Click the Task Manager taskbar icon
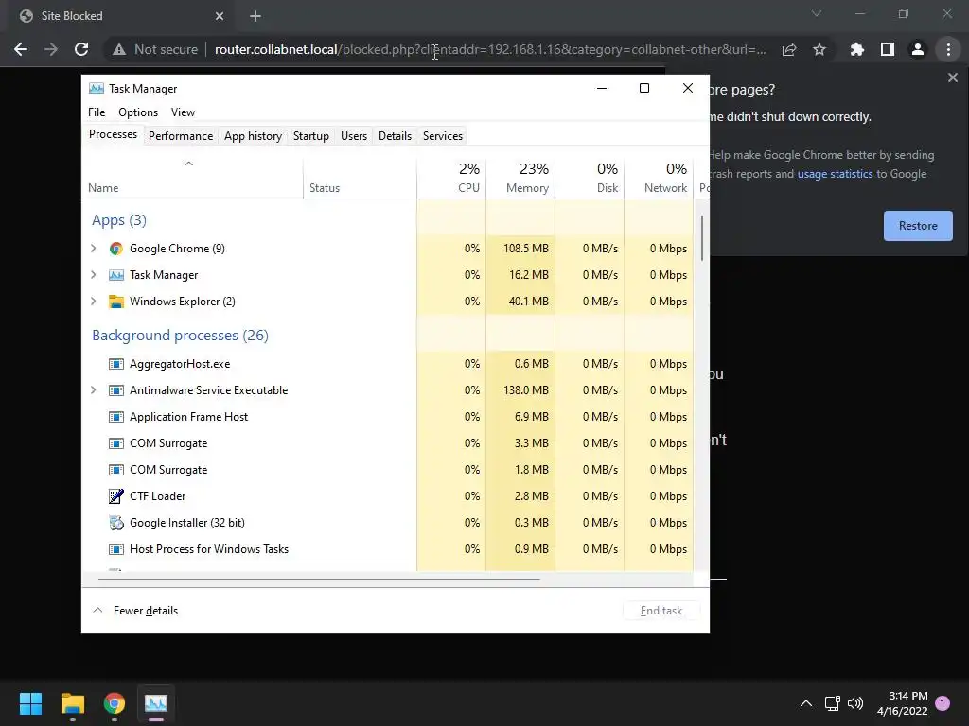 pyautogui.click(x=156, y=703)
